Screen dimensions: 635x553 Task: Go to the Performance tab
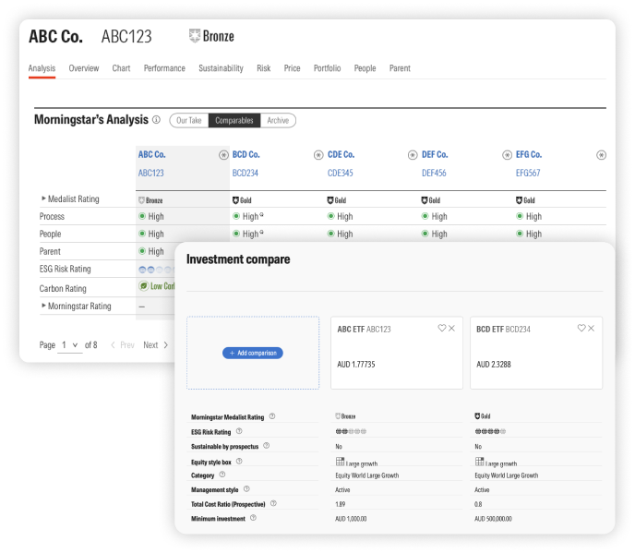click(164, 68)
